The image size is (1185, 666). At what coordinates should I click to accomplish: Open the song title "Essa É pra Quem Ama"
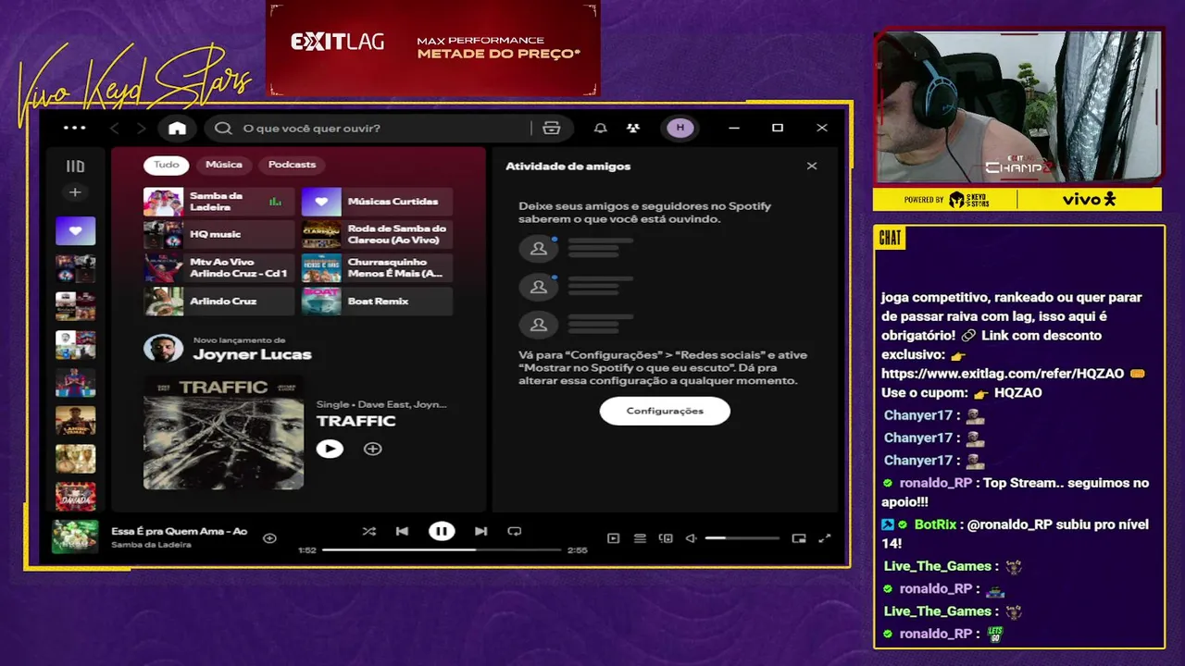tap(180, 532)
